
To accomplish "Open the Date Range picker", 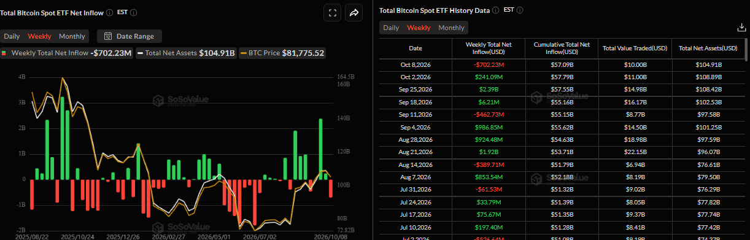I will [130, 36].
